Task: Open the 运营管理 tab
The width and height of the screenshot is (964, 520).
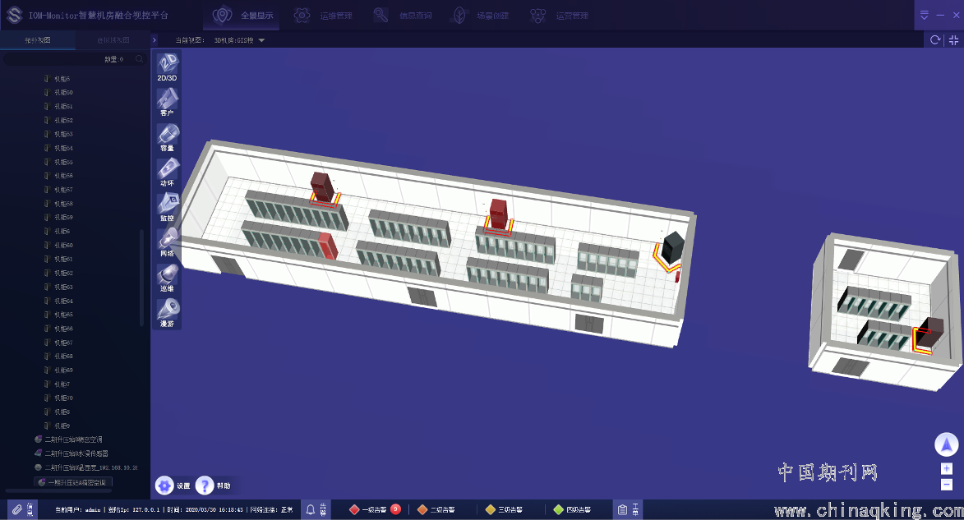Action: [560, 16]
